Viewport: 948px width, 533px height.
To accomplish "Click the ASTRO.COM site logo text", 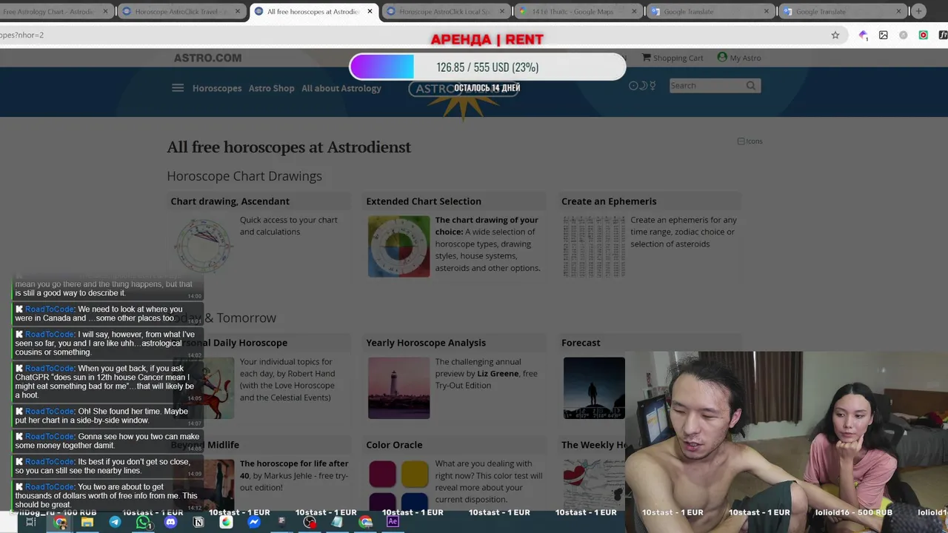I will (x=207, y=58).
